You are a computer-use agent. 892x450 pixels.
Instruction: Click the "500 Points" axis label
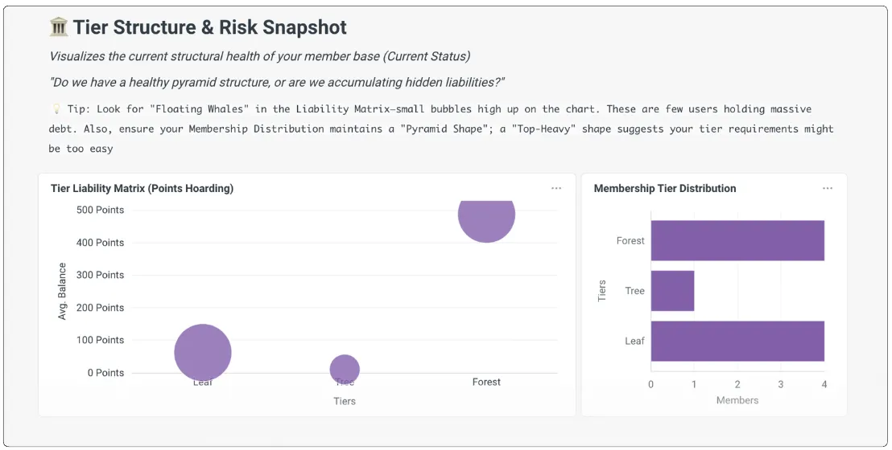pyautogui.click(x=99, y=210)
